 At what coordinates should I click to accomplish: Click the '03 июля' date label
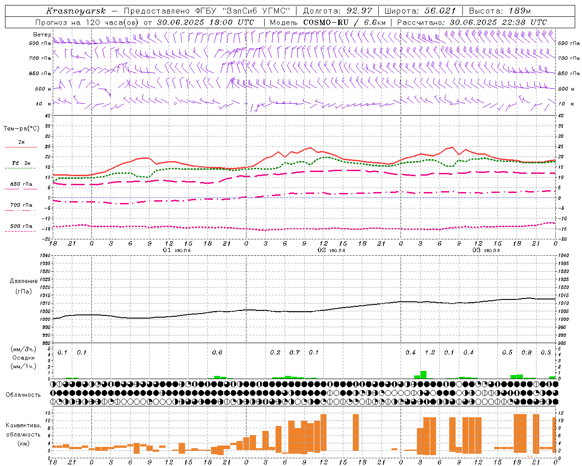point(486,250)
